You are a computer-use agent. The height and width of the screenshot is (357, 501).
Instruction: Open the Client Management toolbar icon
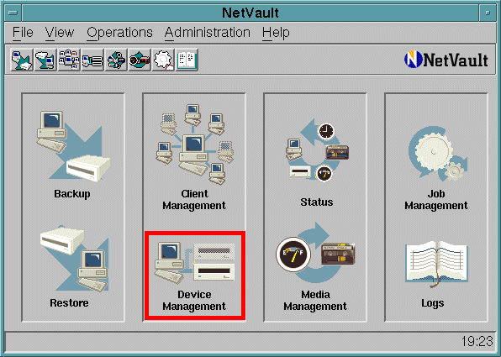pos(69,60)
